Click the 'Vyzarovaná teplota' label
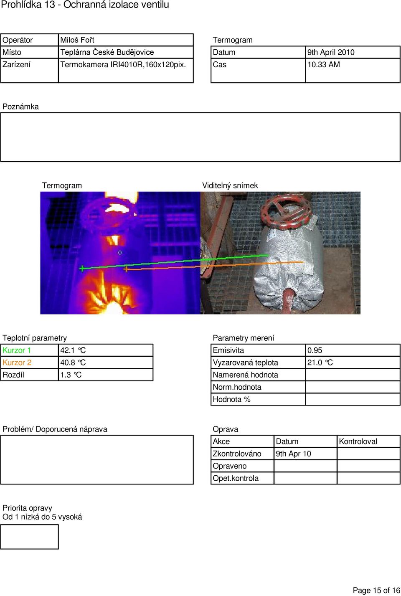This screenshot has width=401, height=596. 246,363
